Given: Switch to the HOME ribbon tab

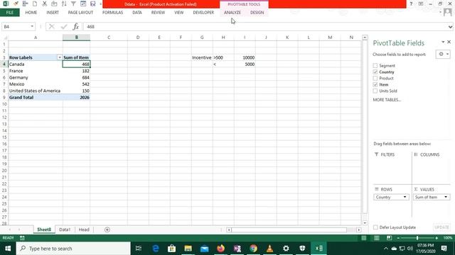Looking at the screenshot, I should coord(31,13).
